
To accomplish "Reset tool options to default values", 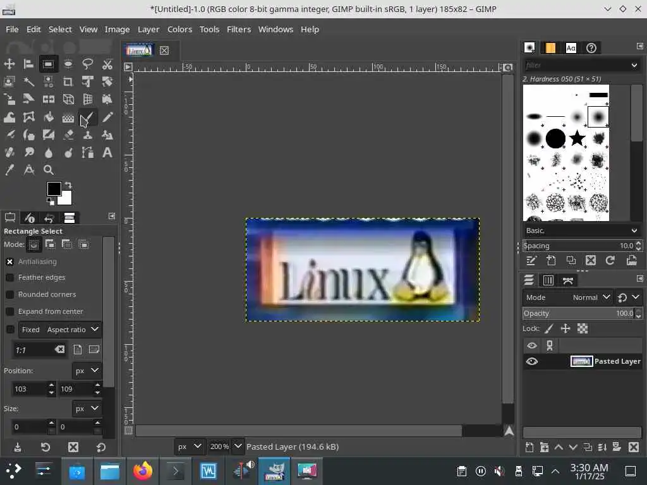I will 101,447.
